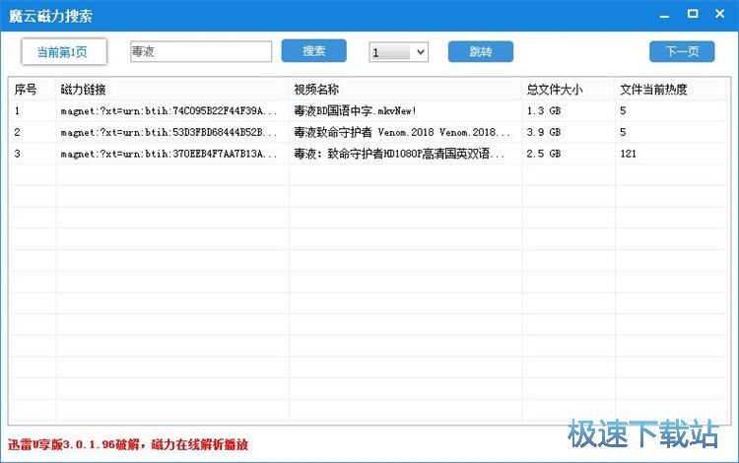Viewport: 739px width, 463px height.
Task: Go to next page with 下一页
Action: (682, 51)
